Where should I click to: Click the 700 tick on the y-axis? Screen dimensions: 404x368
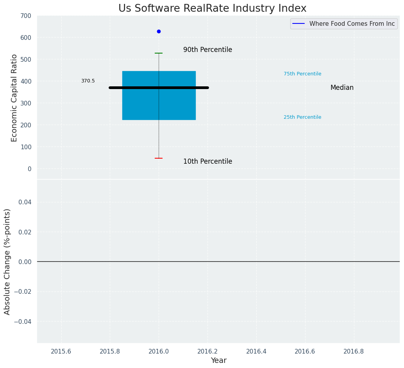tap(26, 16)
